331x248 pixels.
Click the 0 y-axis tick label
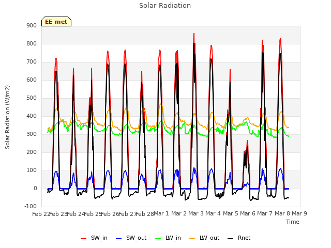coord(35,188)
